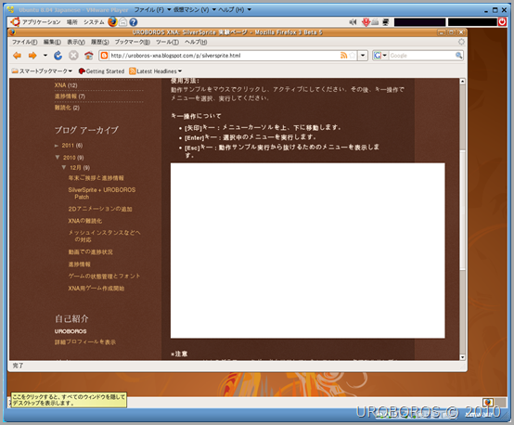
Task: Click the network monitor tray icon
Action: tap(386, 22)
